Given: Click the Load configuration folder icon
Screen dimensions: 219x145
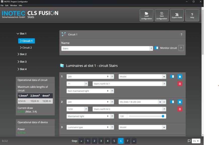Looking at the screenshot, I should click(x=147, y=14).
